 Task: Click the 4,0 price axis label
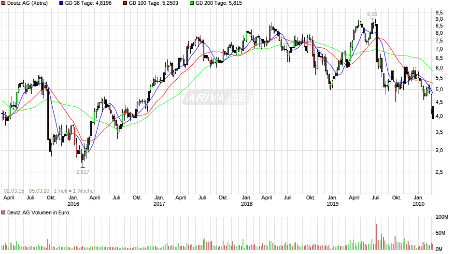(x=439, y=116)
